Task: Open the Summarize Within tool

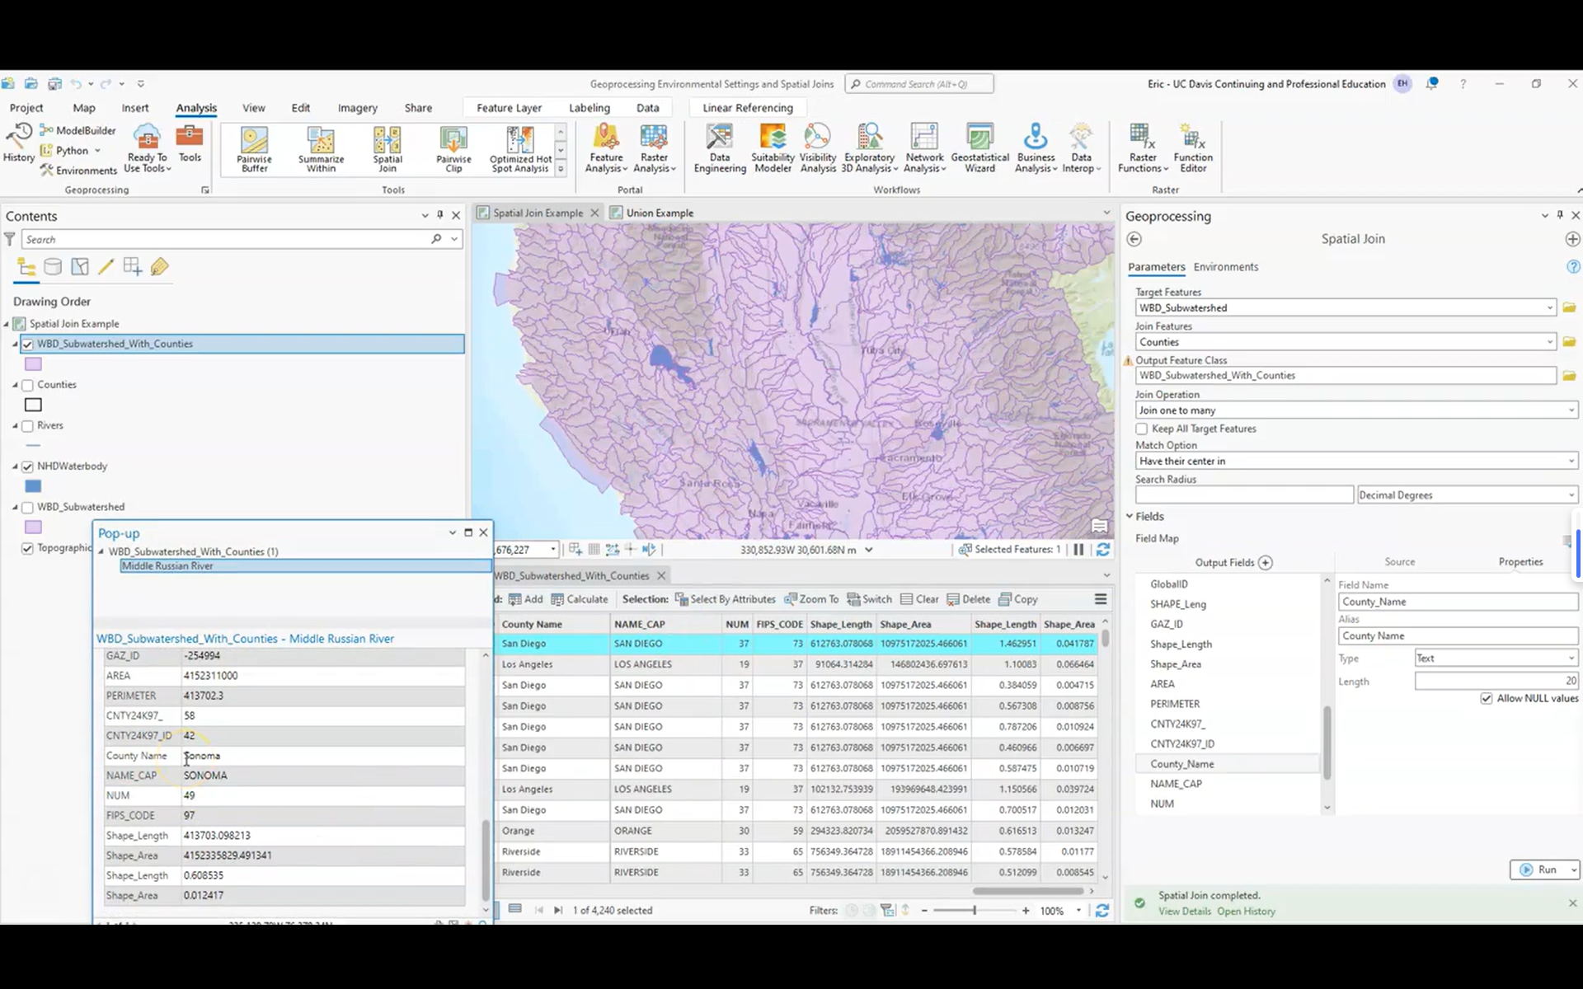Action: pos(321,149)
